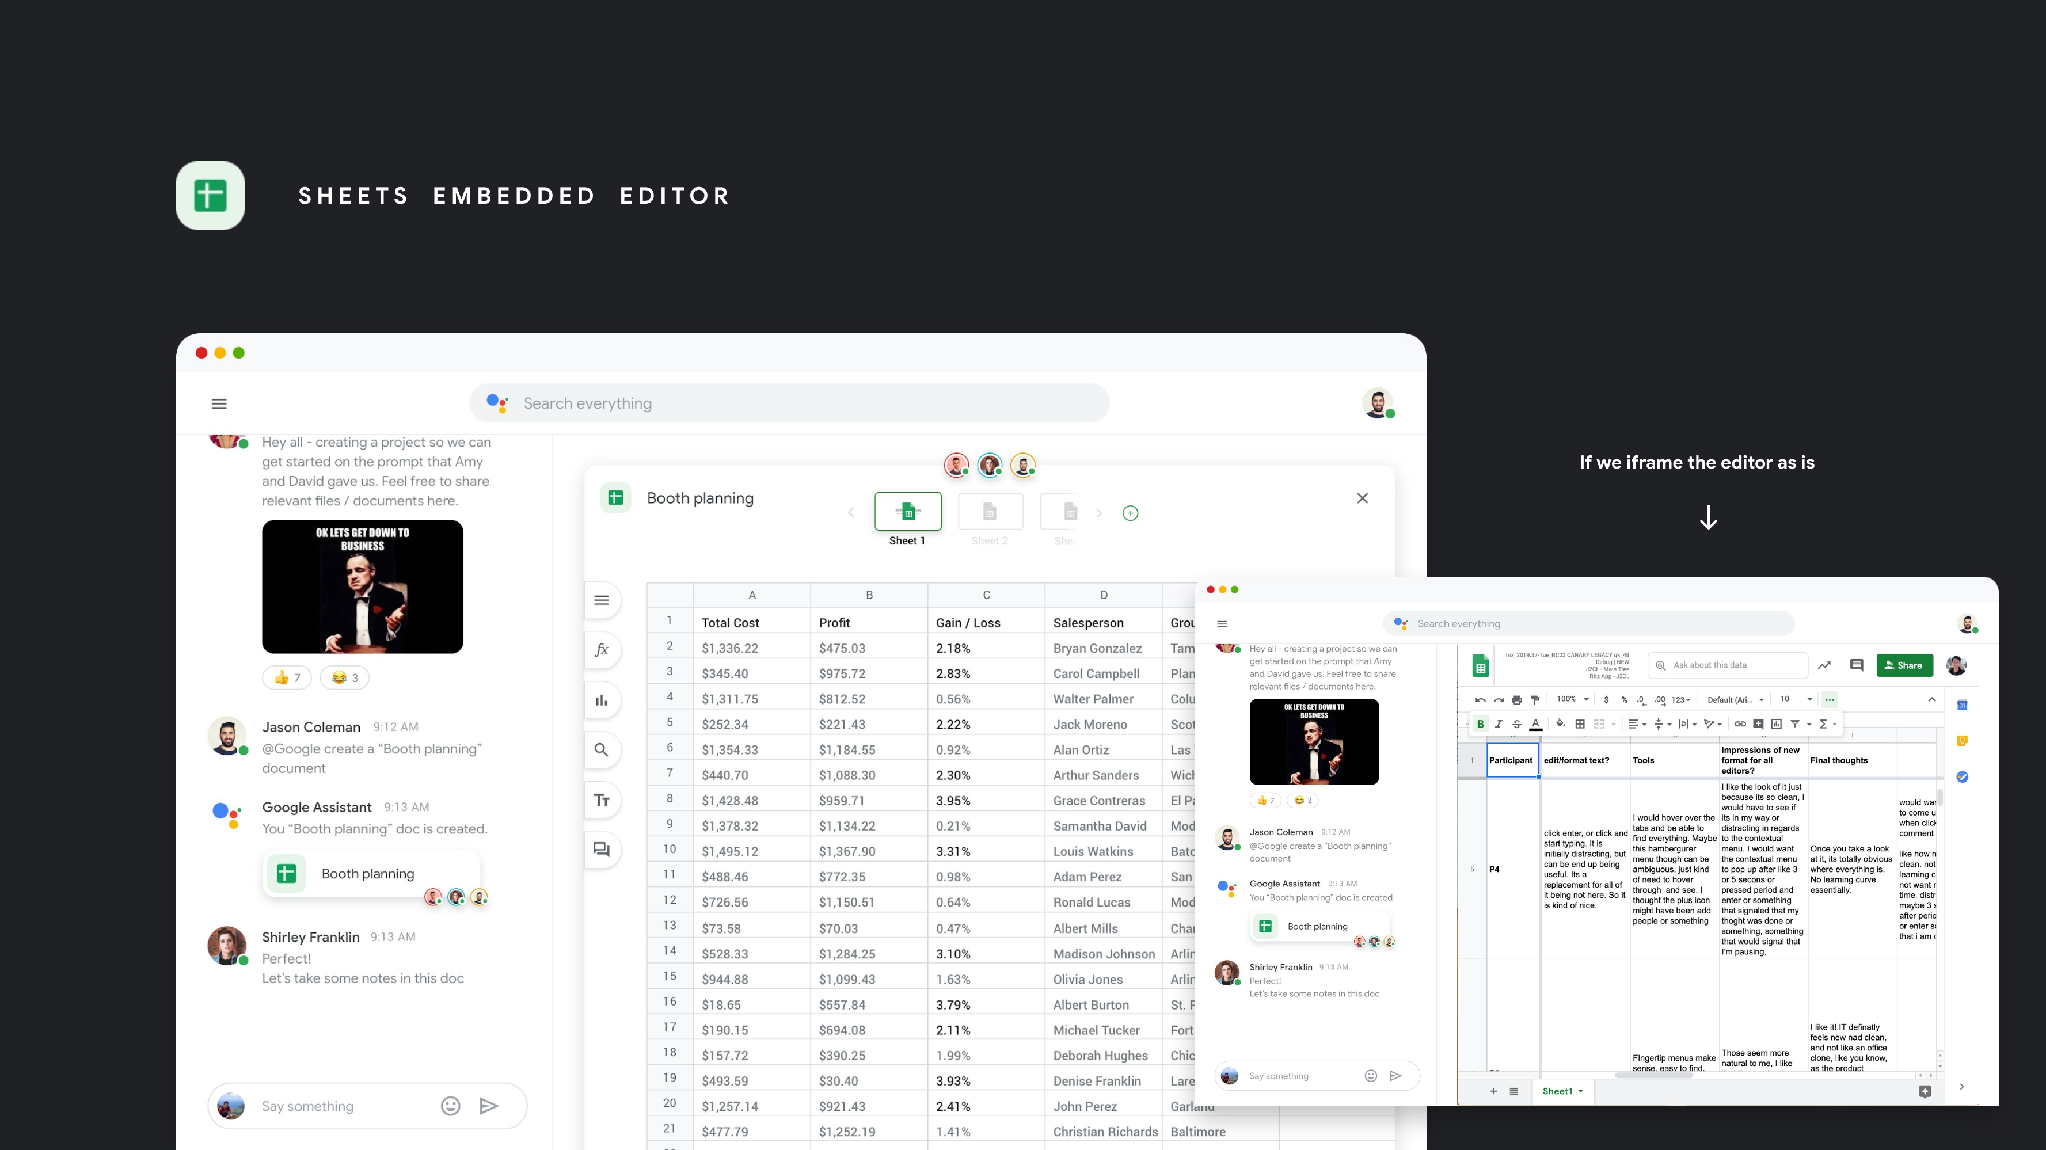
Task: Open the formula fx tool in sidebar
Action: click(601, 650)
